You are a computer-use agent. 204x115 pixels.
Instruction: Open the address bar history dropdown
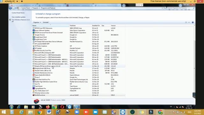[x=162, y=8]
